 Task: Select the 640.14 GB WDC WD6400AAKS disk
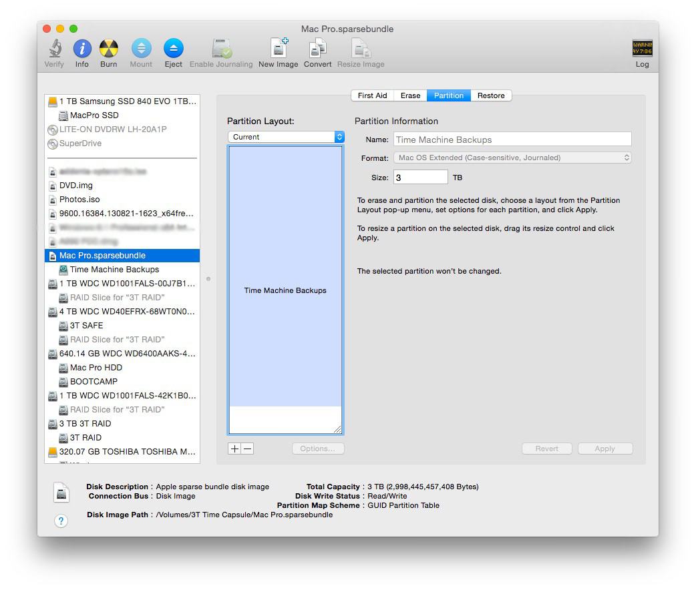coord(122,354)
